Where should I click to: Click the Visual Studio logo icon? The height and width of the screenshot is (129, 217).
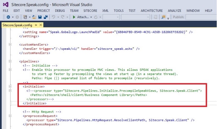point(6,4)
